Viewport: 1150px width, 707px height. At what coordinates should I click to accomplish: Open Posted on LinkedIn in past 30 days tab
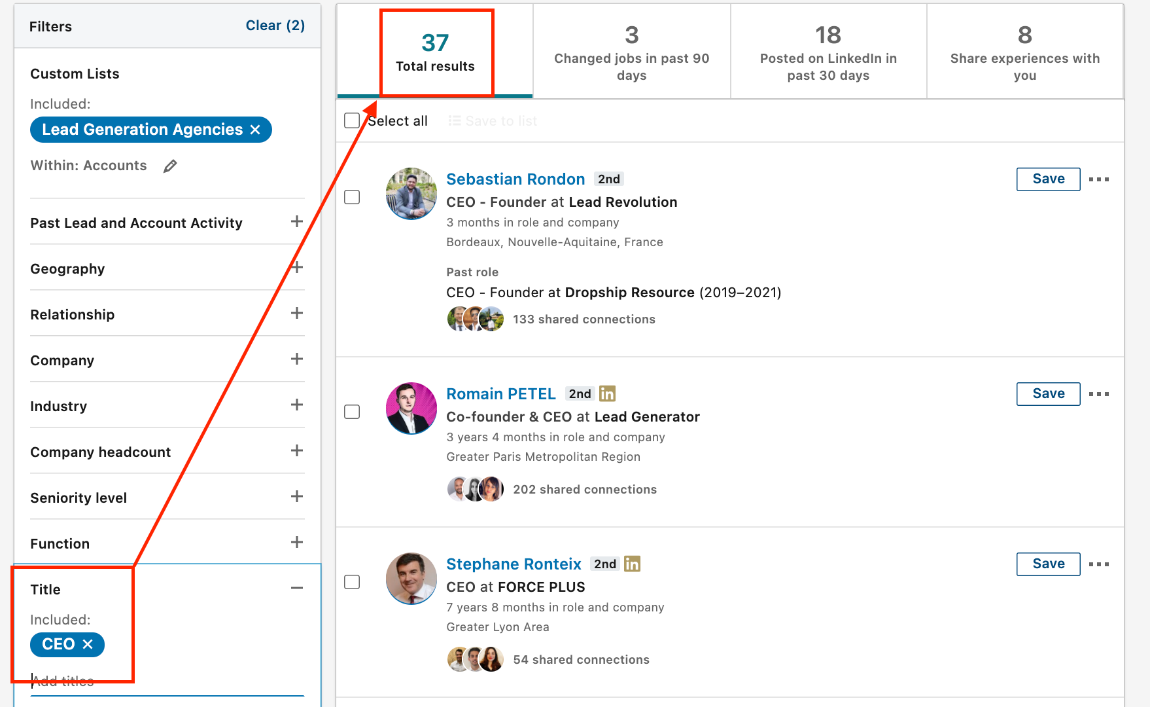828,51
